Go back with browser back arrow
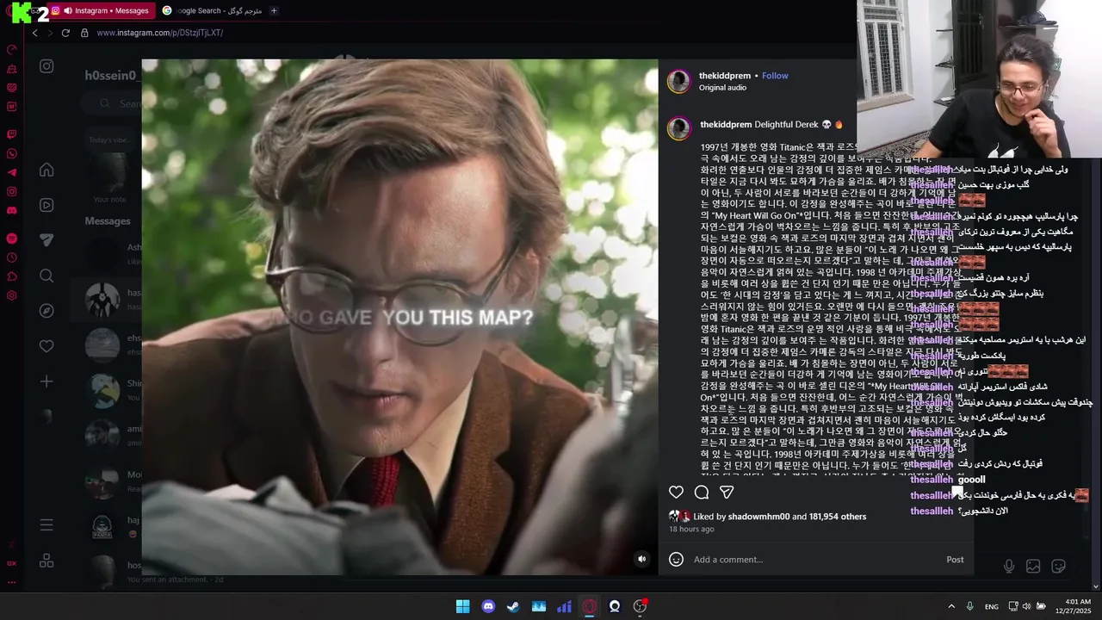 [x=34, y=33]
